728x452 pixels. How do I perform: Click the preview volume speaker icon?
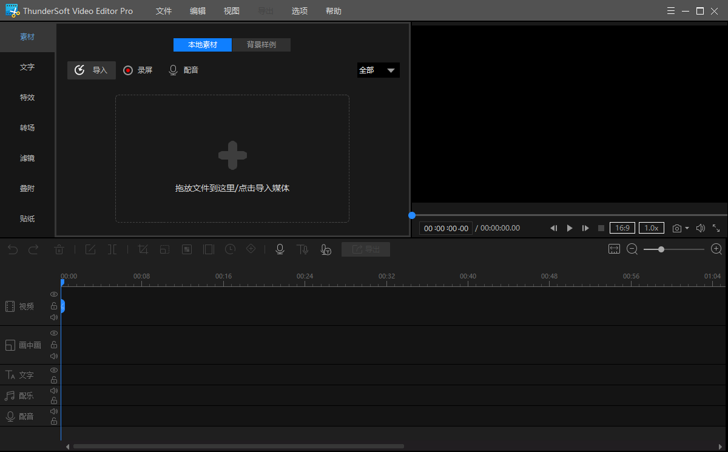700,228
